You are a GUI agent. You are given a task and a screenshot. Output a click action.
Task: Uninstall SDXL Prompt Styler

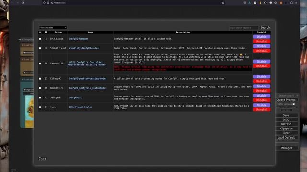tap(261, 109)
